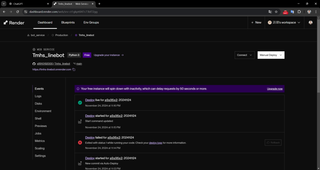This screenshot has height=170, width=320.
Task: Click the Rollback button
Action: pyautogui.click(x=273, y=143)
